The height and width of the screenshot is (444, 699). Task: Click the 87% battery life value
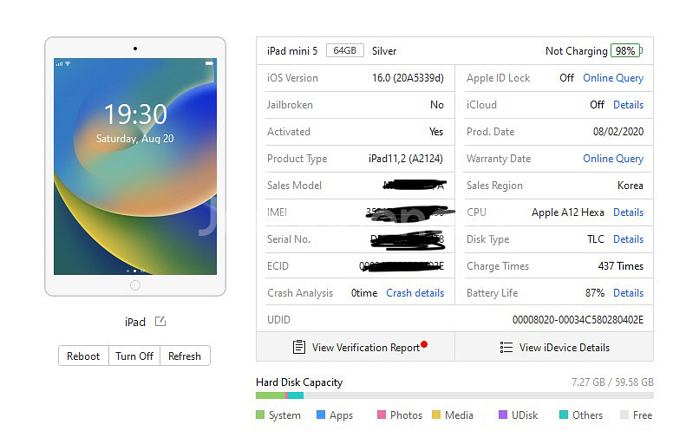tap(595, 293)
